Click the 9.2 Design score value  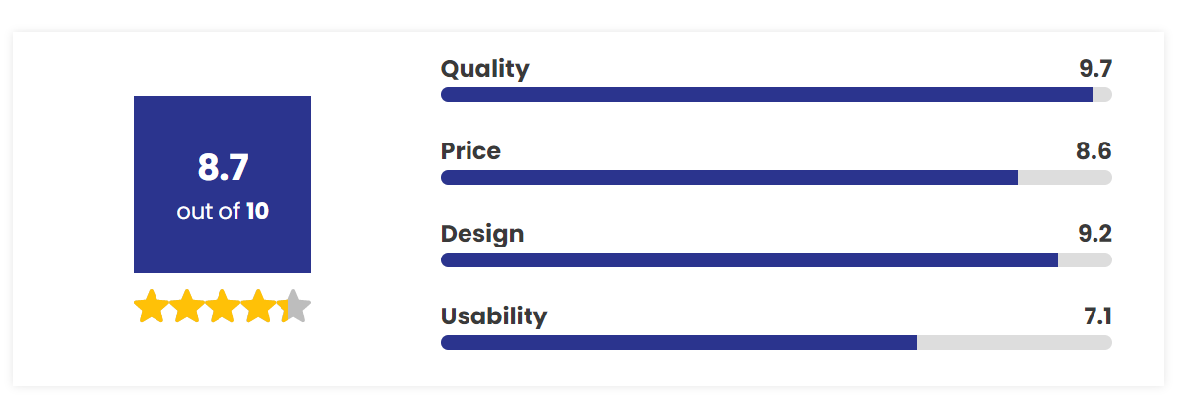1094,234
